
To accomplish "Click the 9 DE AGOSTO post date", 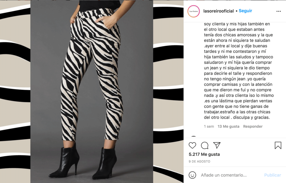I will tap(199, 161).
